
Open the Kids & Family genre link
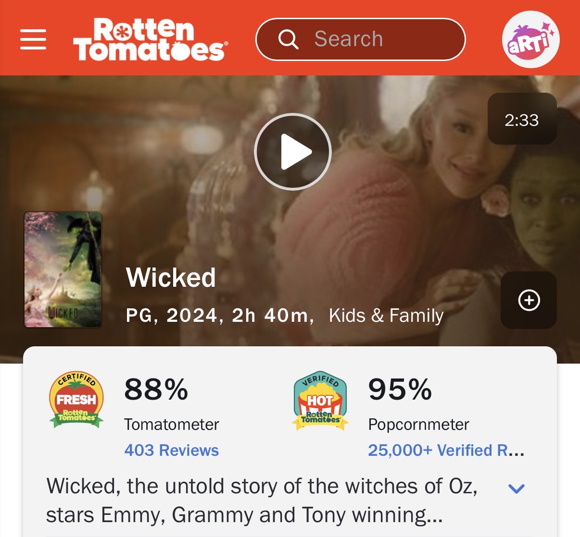(386, 316)
